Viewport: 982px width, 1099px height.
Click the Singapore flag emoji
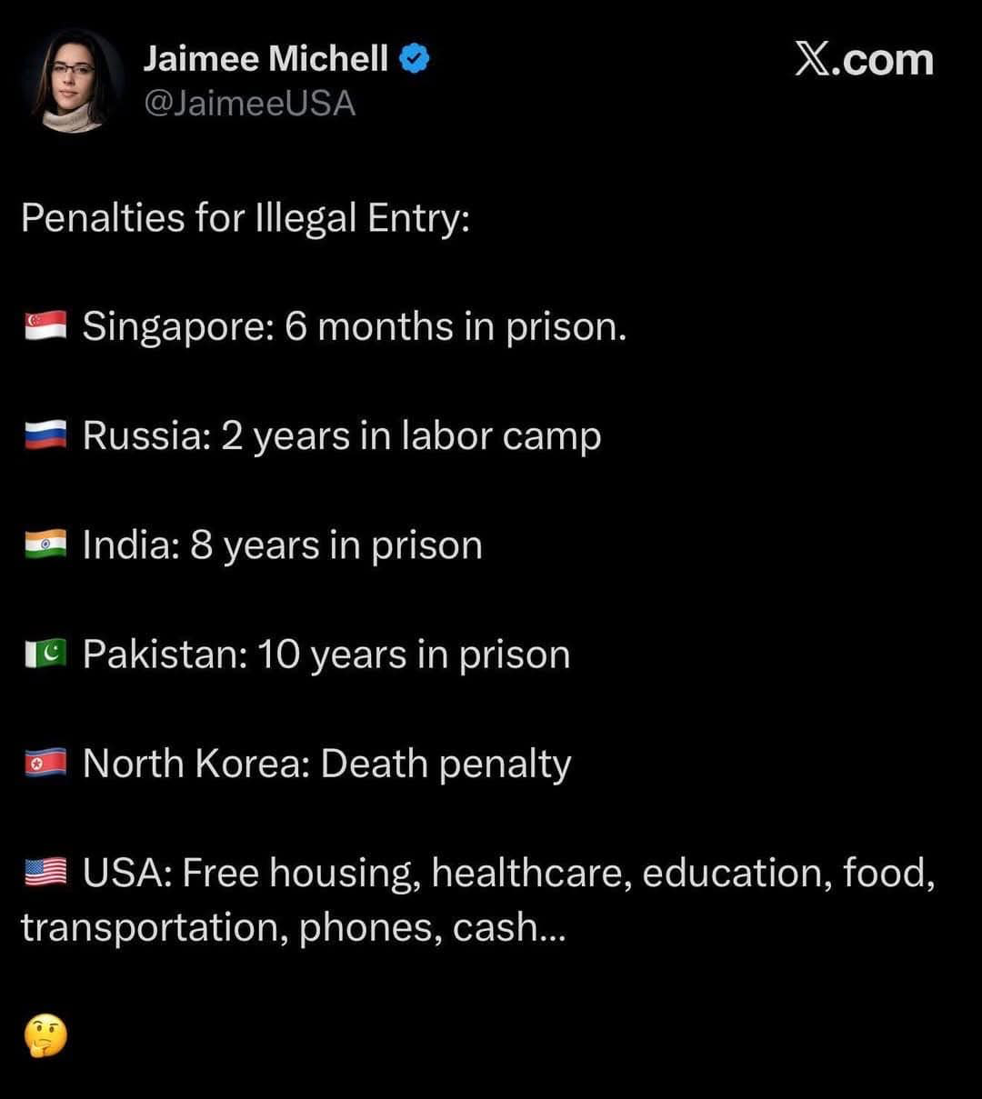tap(45, 326)
